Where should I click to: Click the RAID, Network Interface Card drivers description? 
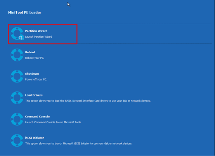pos(88,101)
